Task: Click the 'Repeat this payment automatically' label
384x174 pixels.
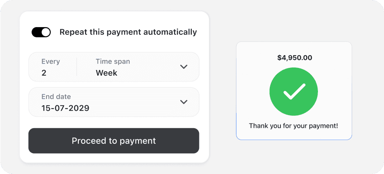Action: [x=128, y=32]
